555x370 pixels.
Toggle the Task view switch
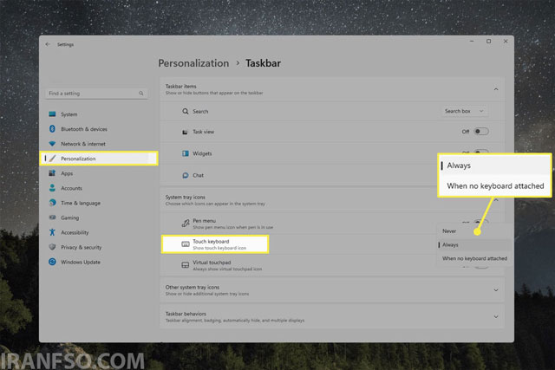pos(481,132)
